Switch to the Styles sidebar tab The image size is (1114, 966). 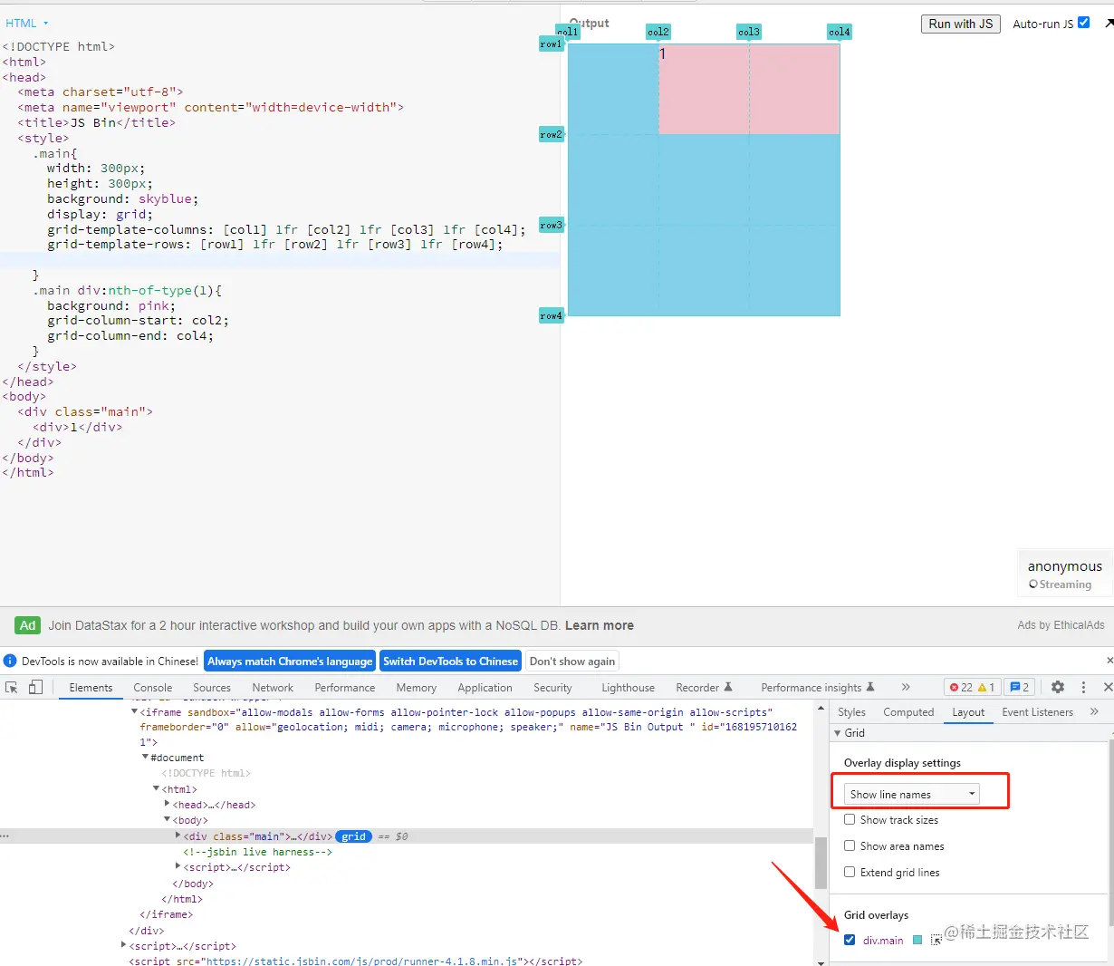tap(851, 712)
